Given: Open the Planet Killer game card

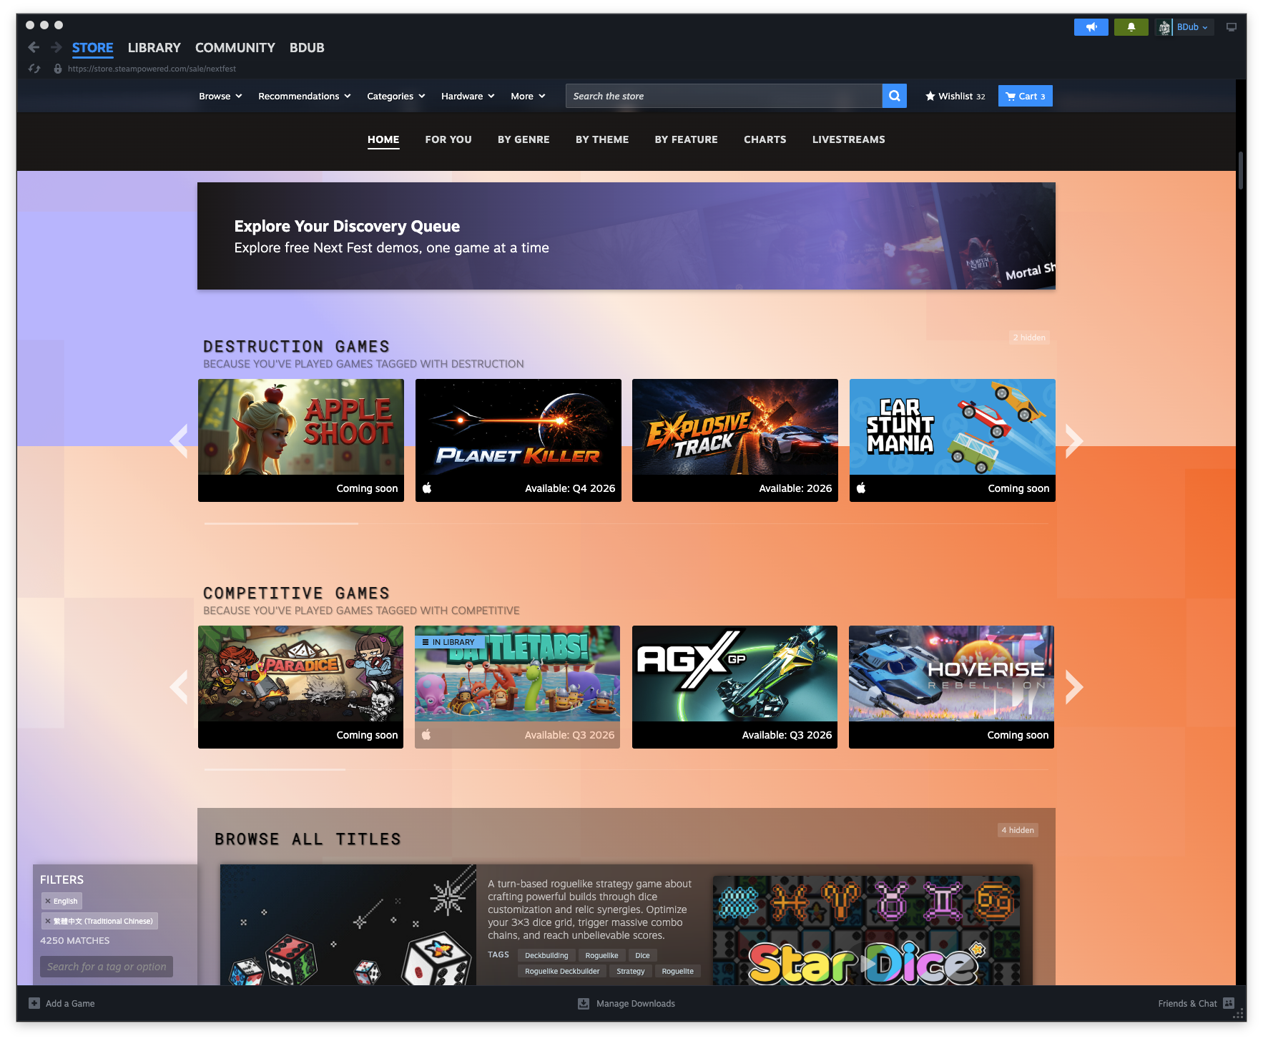Looking at the screenshot, I should point(519,440).
